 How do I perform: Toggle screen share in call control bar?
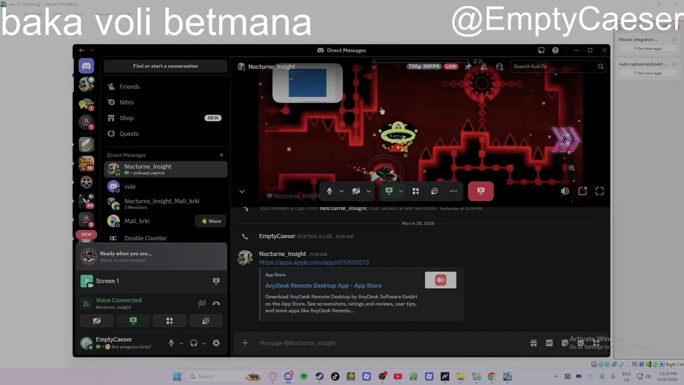click(389, 191)
